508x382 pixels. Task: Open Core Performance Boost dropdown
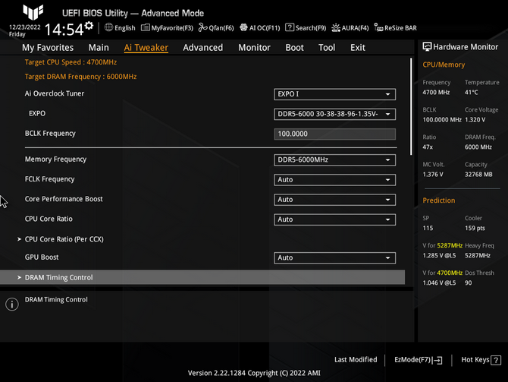tap(334, 200)
